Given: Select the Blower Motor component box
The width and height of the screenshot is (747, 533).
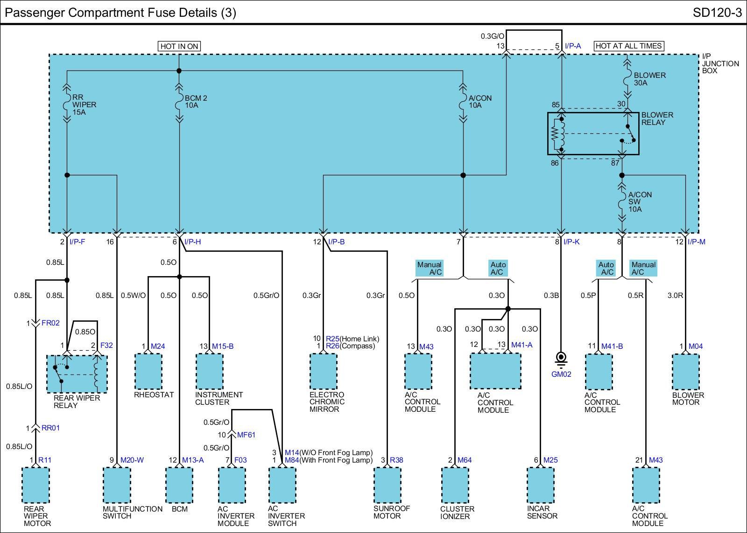Looking at the screenshot, I should click(686, 371).
